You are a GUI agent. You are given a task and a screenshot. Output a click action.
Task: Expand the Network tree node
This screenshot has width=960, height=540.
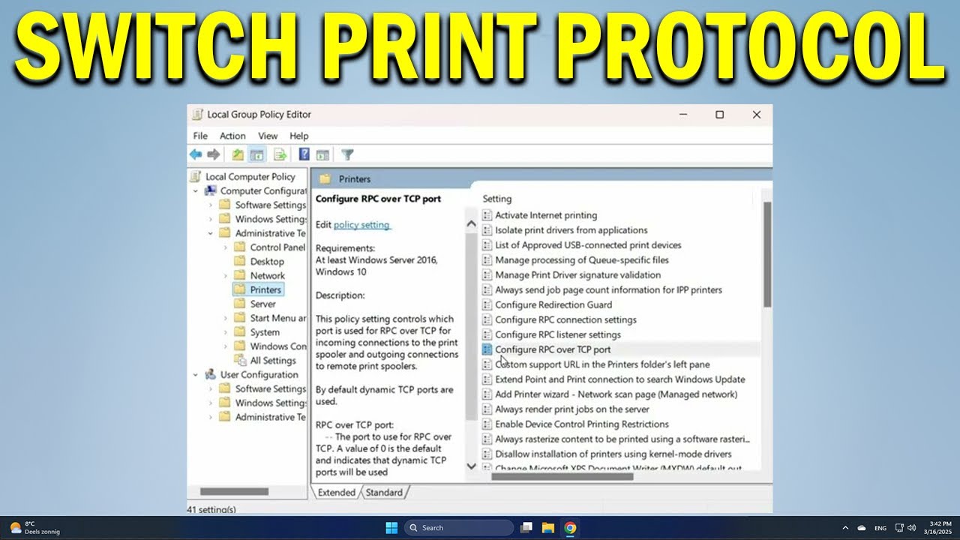pyautogui.click(x=225, y=275)
